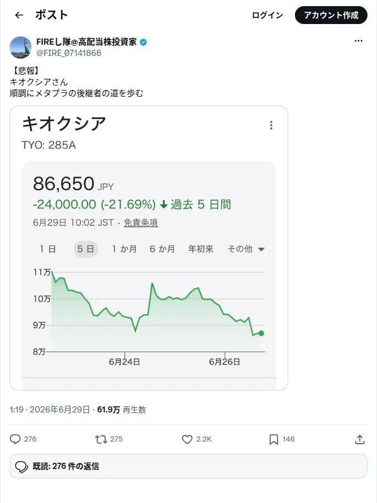Open the post's three-dot more menu
377x503 pixels.
tap(359, 41)
